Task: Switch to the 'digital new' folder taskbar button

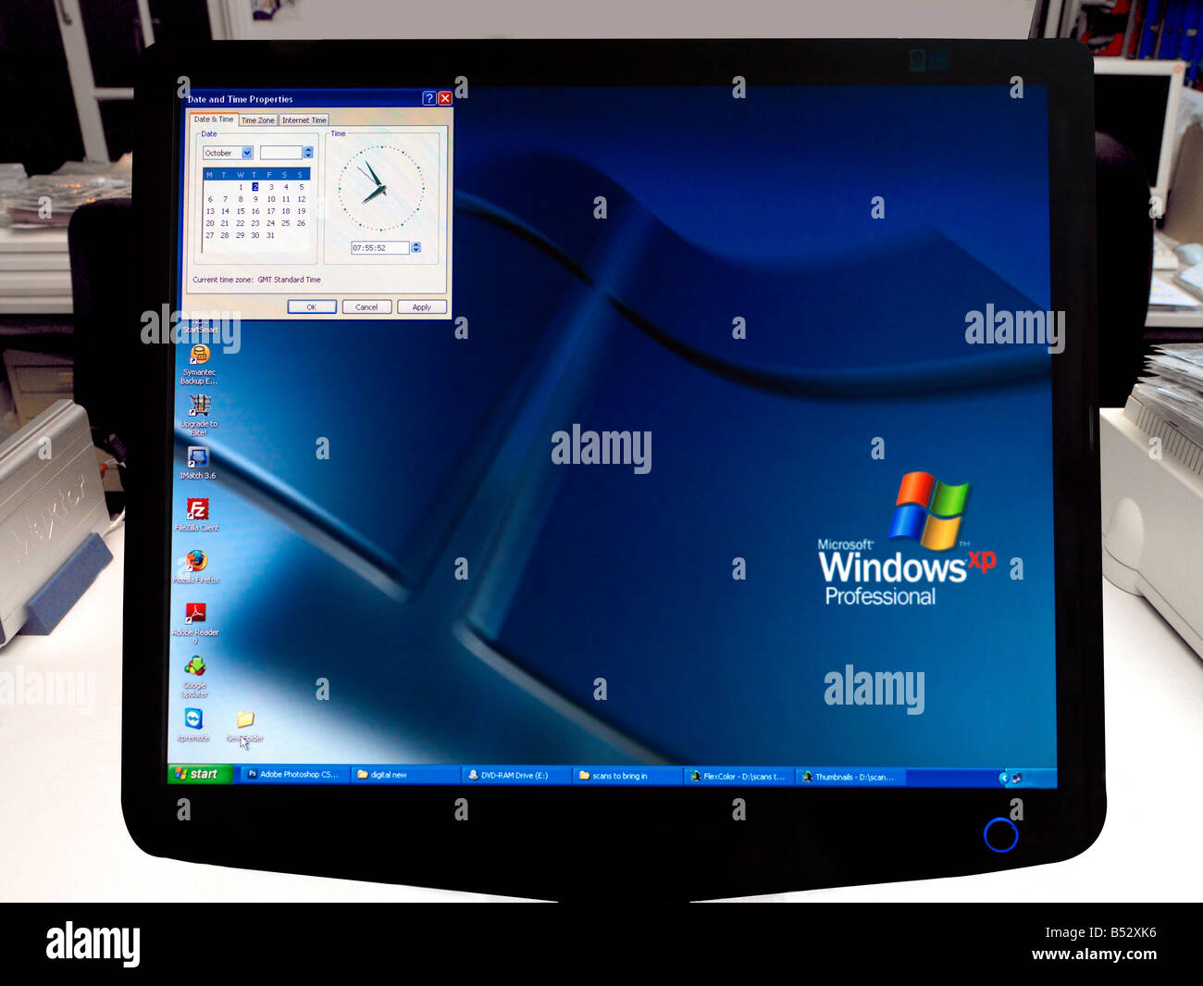Action: [406, 775]
